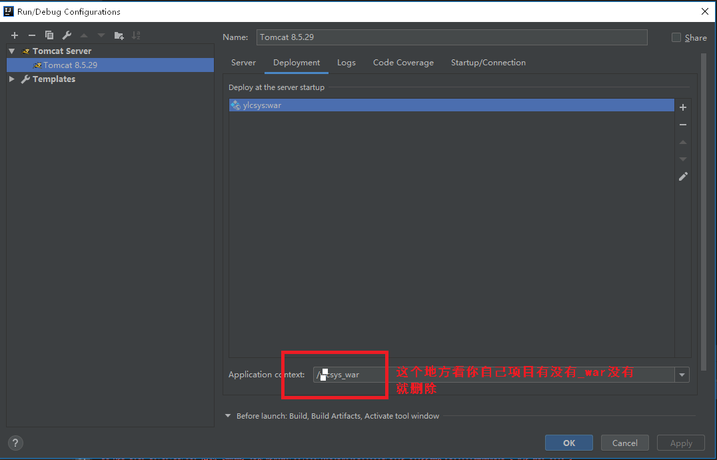Move configuration up in toolbar

[84, 35]
